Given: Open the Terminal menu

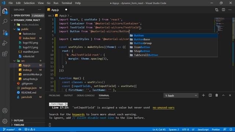Looking at the screenshot, I should [67, 3].
